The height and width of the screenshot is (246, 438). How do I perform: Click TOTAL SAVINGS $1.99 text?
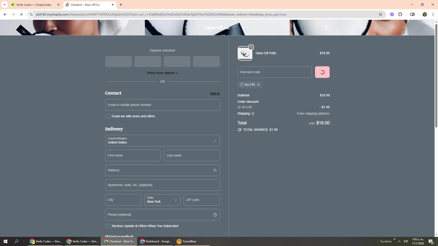click(260, 130)
